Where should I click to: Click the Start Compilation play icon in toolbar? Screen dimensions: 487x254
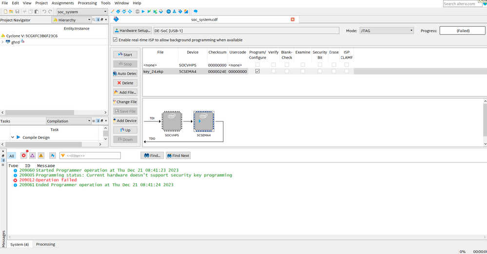[143, 11]
